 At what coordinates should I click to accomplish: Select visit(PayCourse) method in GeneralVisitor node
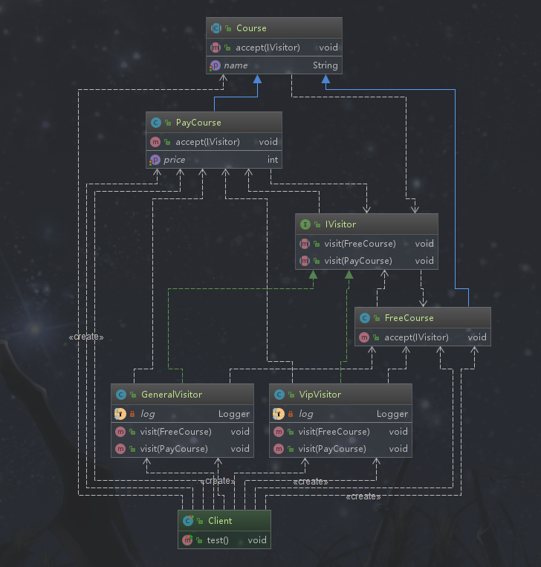pos(174,449)
